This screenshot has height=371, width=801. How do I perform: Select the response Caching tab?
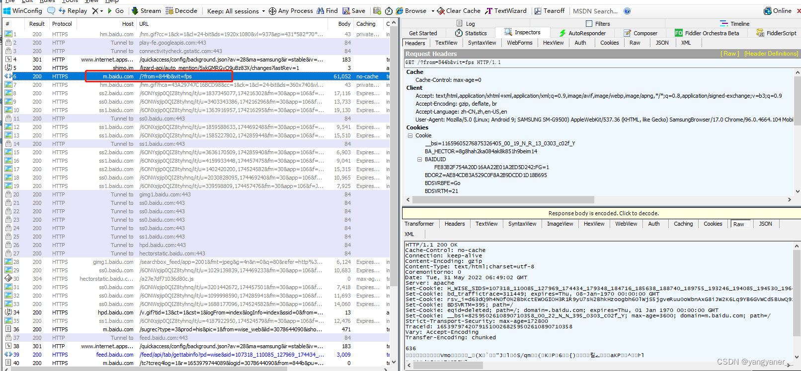coord(683,224)
